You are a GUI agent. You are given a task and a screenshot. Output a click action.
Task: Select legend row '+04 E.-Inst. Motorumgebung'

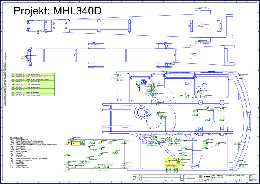[33, 95]
